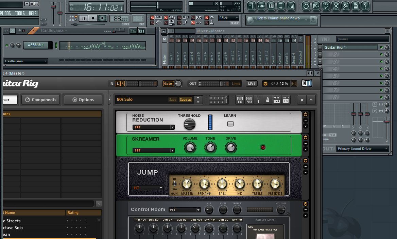This screenshot has height=239, width=397.
Task: Show the tapedeck POST module
Action: (x=249, y=100)
